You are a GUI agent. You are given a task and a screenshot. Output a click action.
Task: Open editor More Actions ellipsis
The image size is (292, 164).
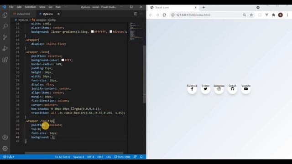point(141,14)
